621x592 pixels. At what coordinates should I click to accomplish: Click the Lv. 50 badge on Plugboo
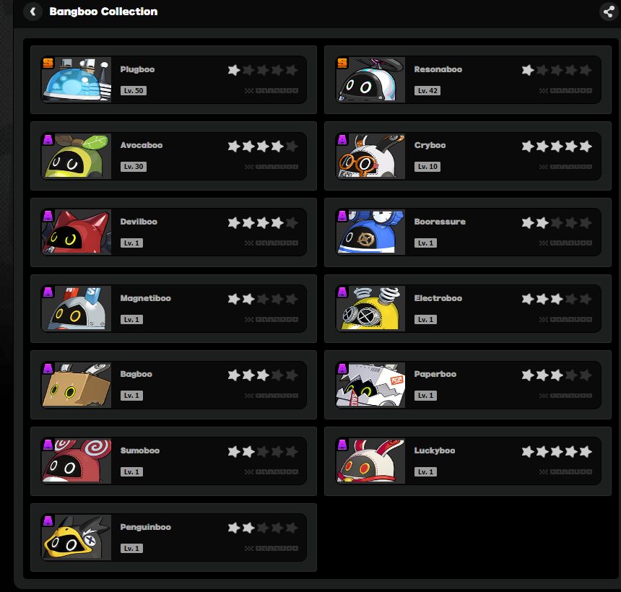point(134,91)
